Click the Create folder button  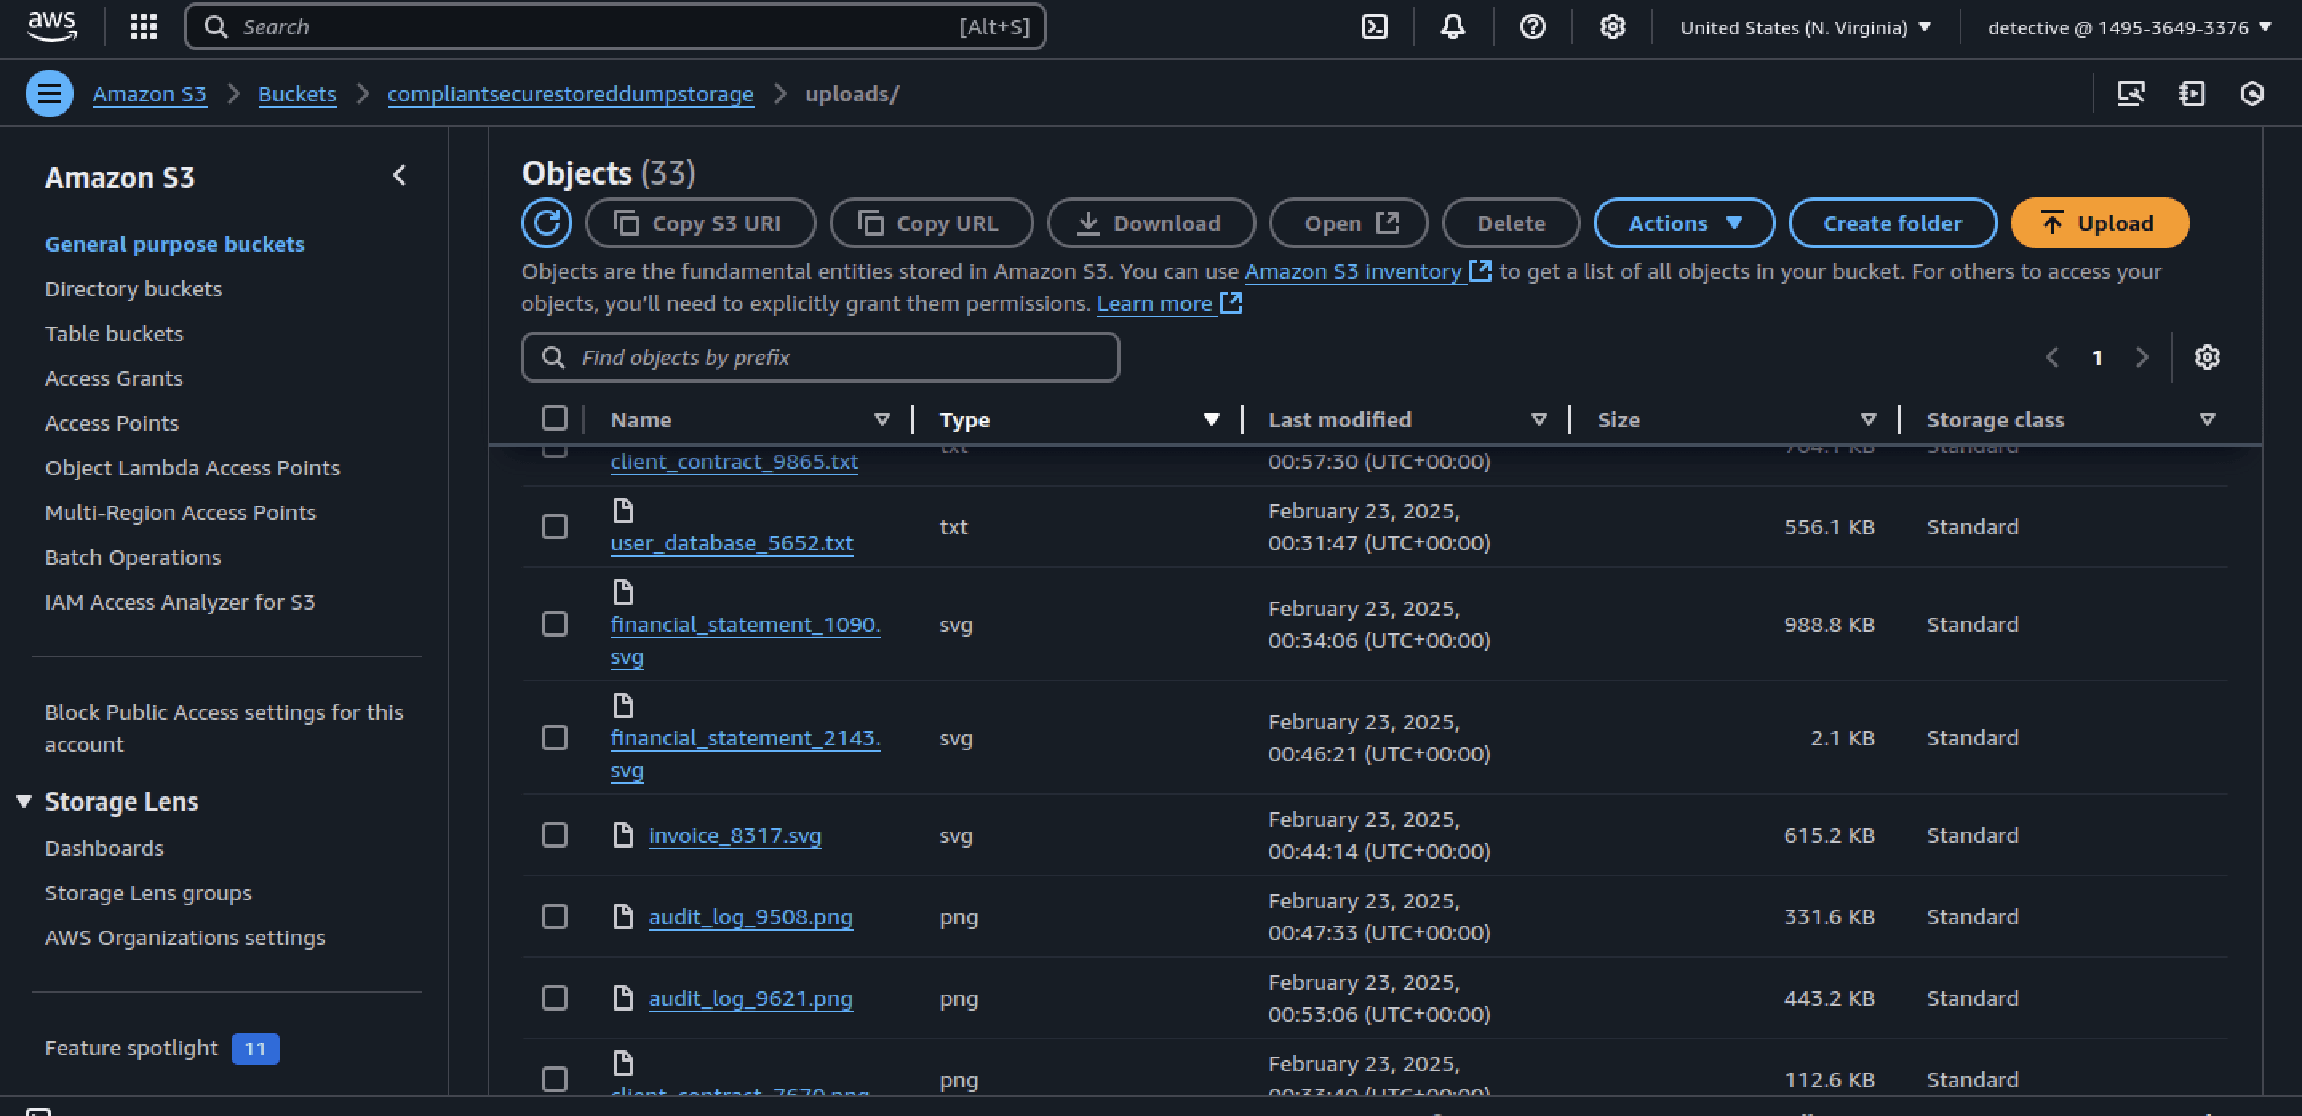(1893, 223)
